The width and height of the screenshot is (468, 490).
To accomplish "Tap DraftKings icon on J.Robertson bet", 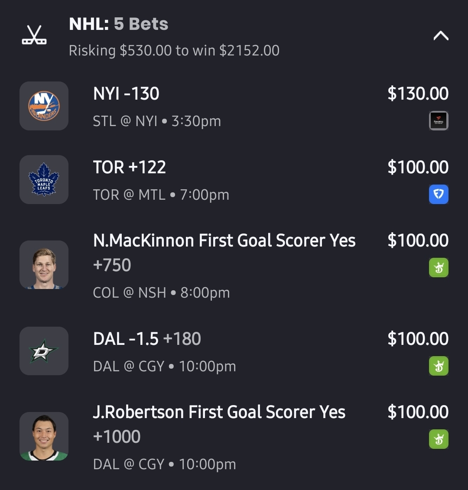I will click(439, 439).
